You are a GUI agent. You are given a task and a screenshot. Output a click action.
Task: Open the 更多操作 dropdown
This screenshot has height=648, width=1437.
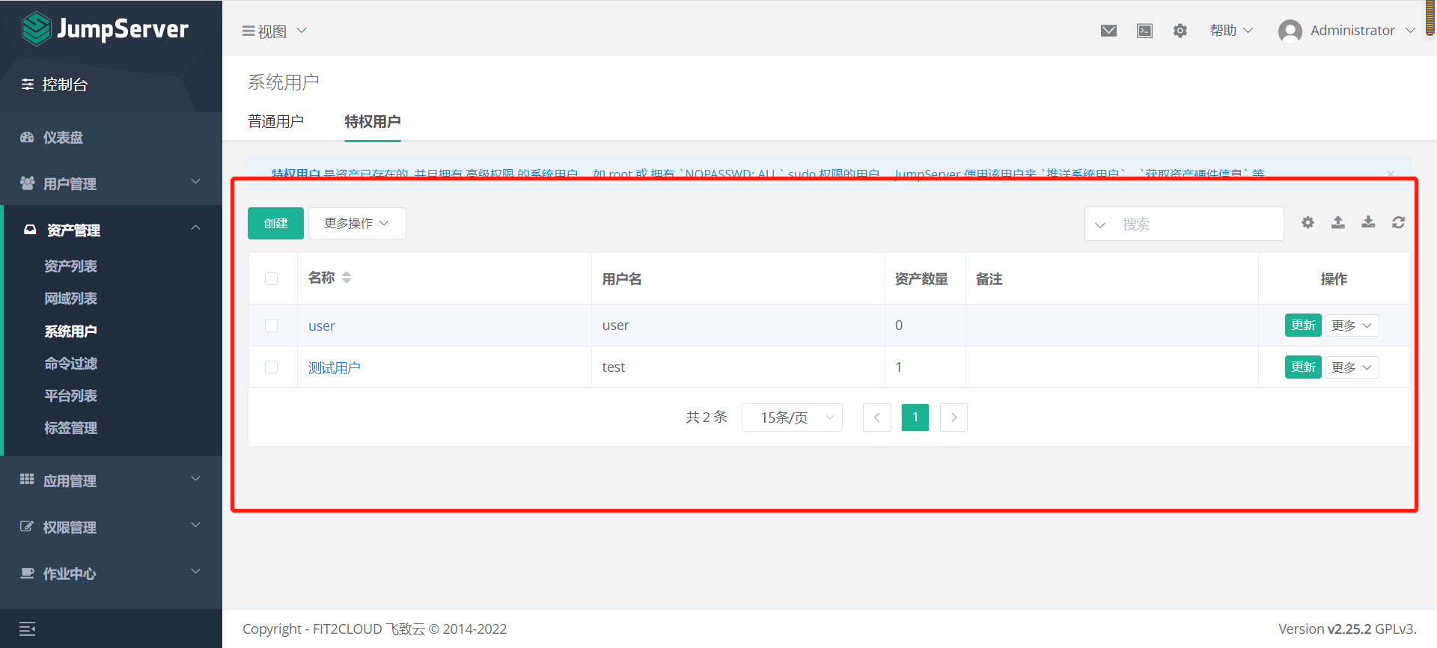357,224
